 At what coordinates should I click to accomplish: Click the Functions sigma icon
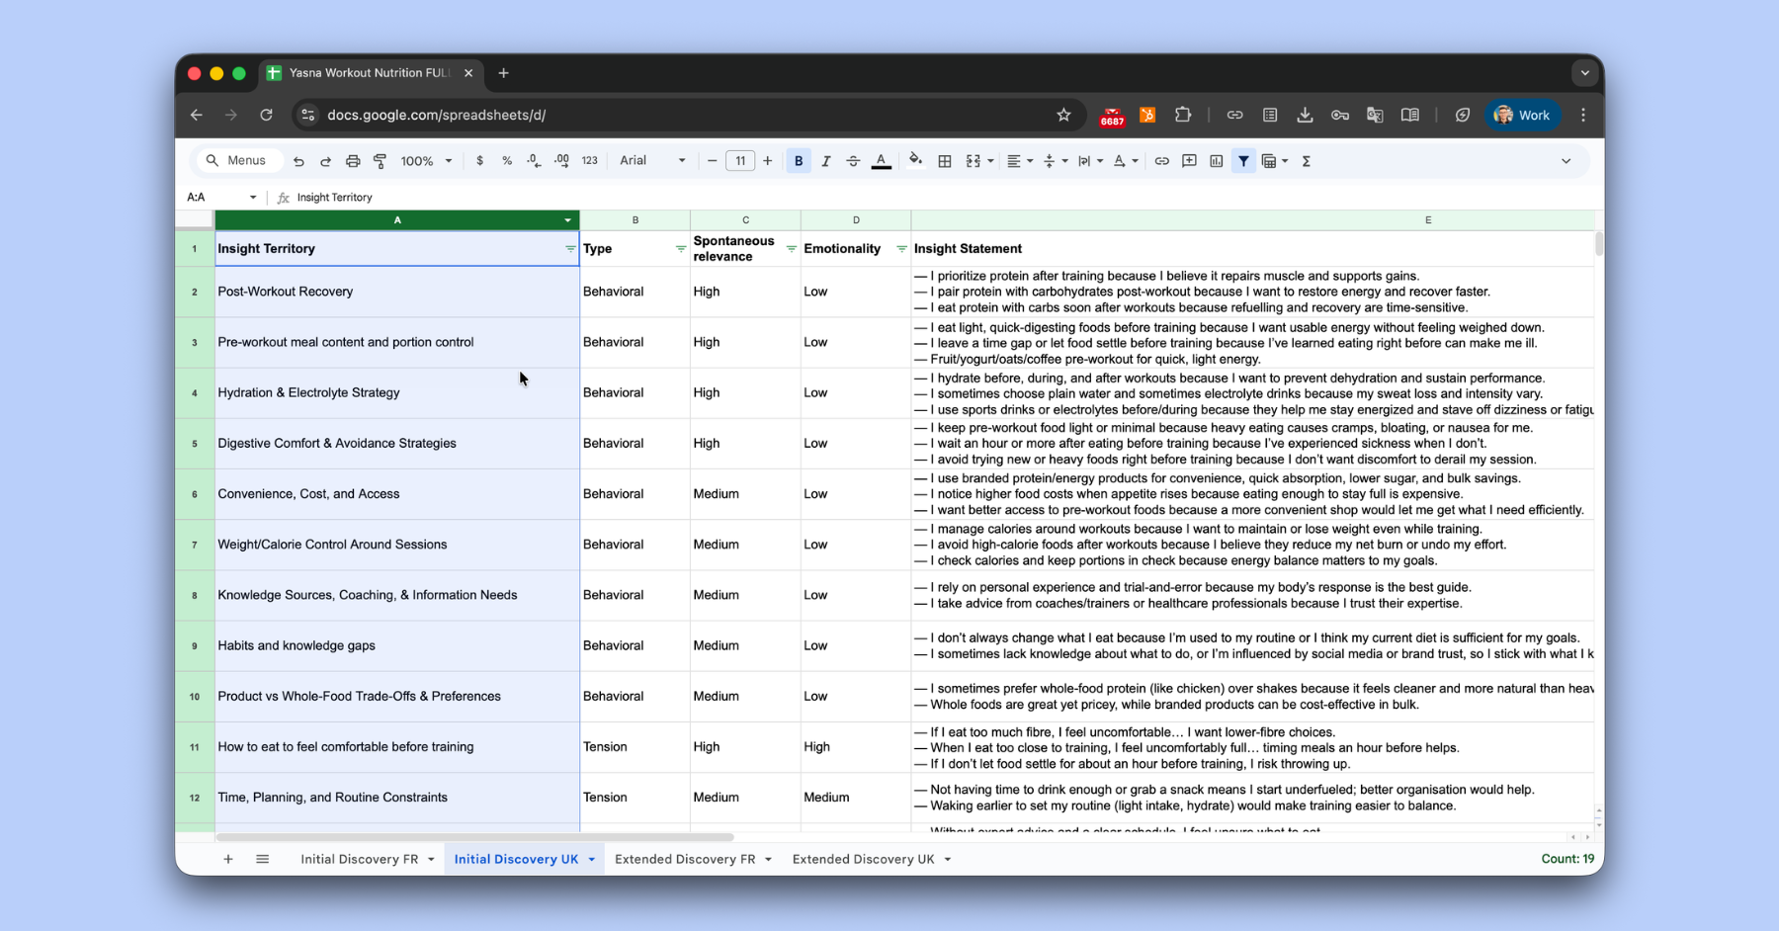pyautogui.click(x=1307, y=161)
